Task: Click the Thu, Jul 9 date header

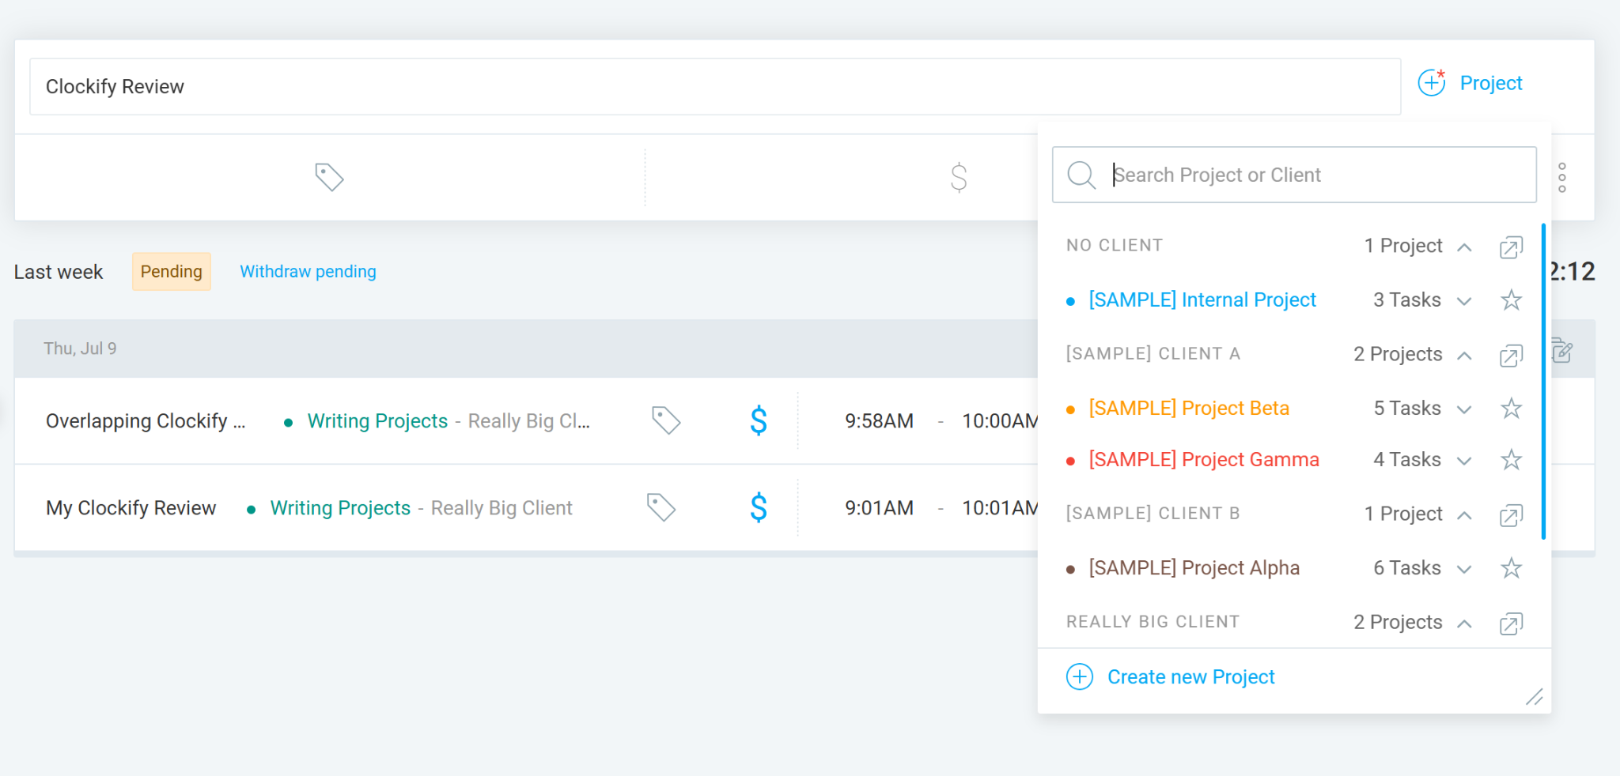Action: coord(80,348)
